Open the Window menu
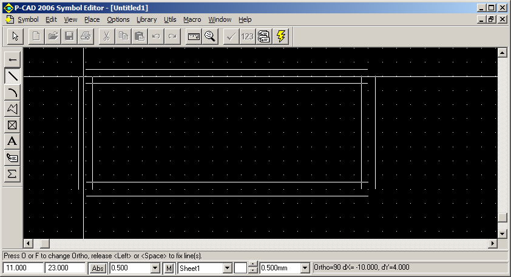Screen dimensions: 511x277 pyautogui.click(x=220, y=19)
